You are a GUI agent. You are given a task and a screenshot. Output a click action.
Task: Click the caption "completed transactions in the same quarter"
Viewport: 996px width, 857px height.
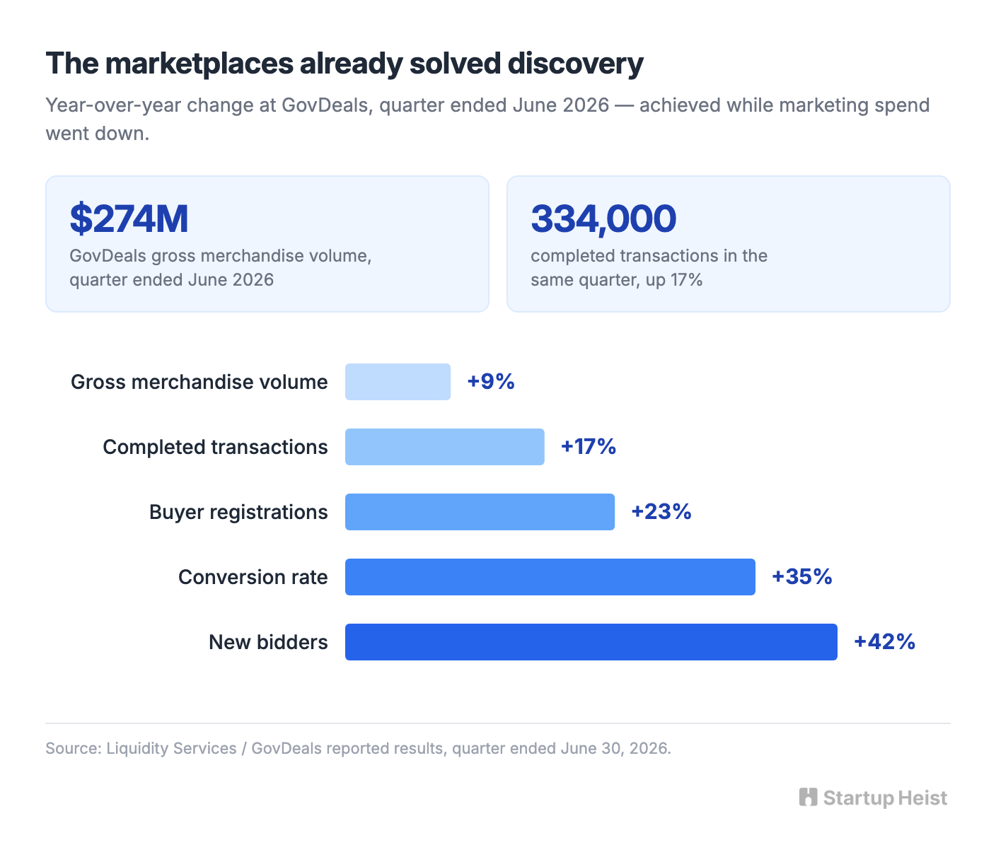tap(649, 268)
